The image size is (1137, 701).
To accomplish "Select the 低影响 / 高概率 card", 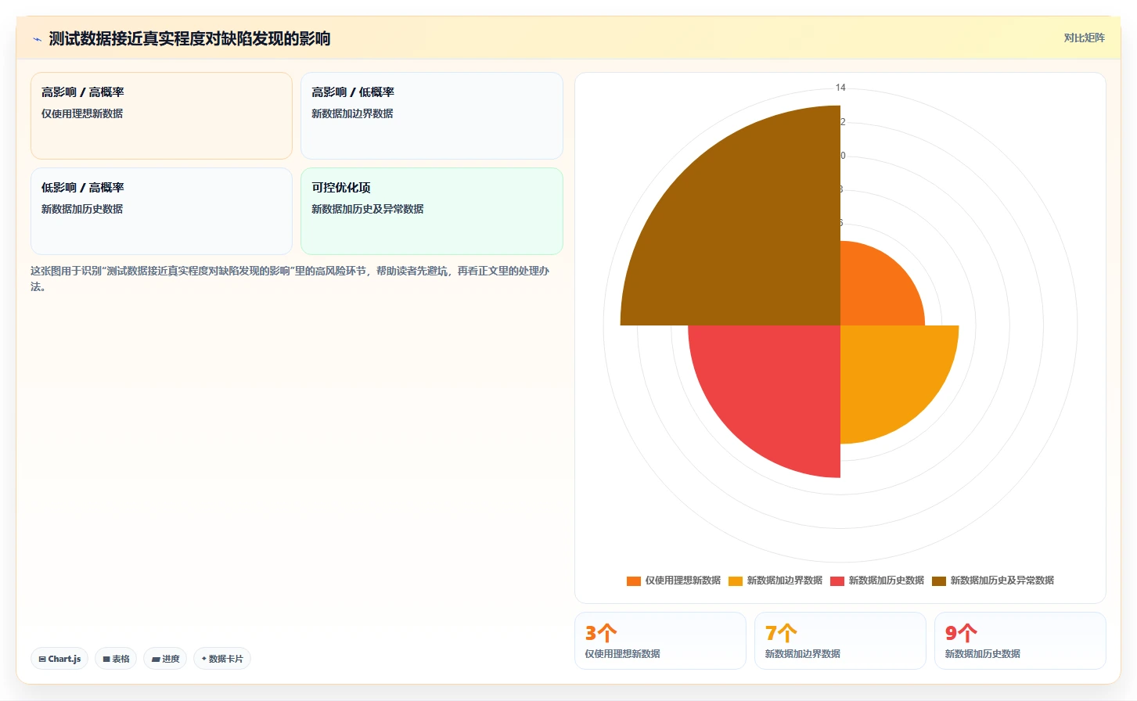I will [x=161, y=211].
